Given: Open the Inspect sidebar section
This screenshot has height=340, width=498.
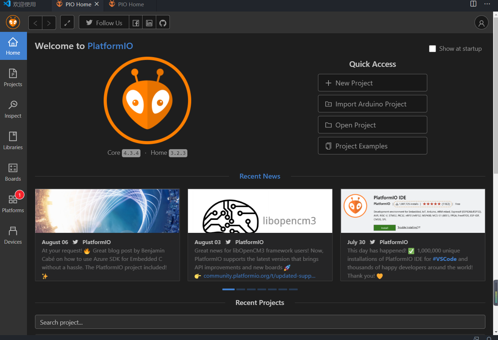Looking at the screenshot, I should pyautogui.click(x=13, y=109).
